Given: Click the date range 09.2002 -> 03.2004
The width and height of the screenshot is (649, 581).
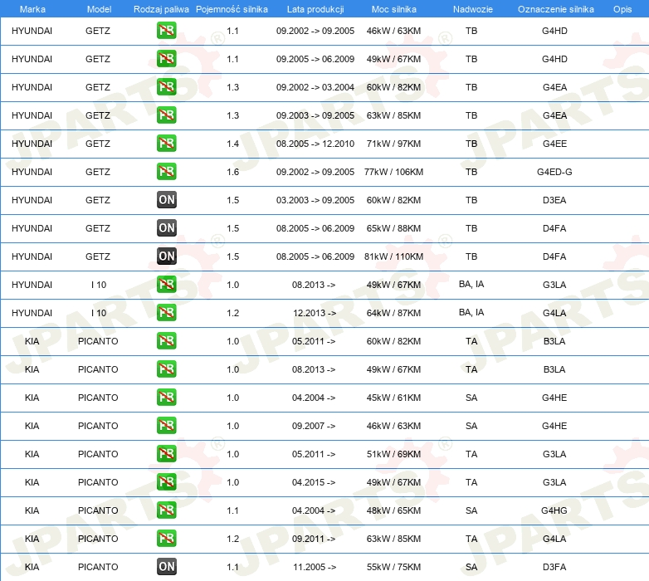Looking at the screenshot, I should pyautogui.click(x=315, y=87).
